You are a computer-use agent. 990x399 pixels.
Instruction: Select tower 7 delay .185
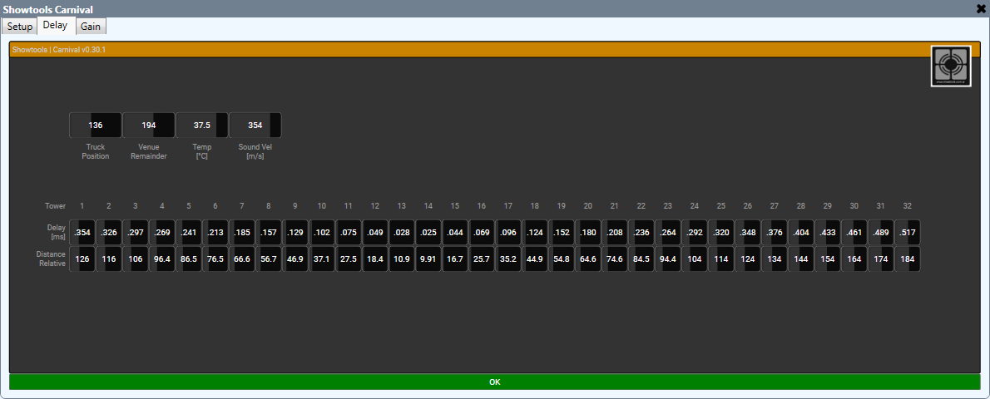coord(242,232)
